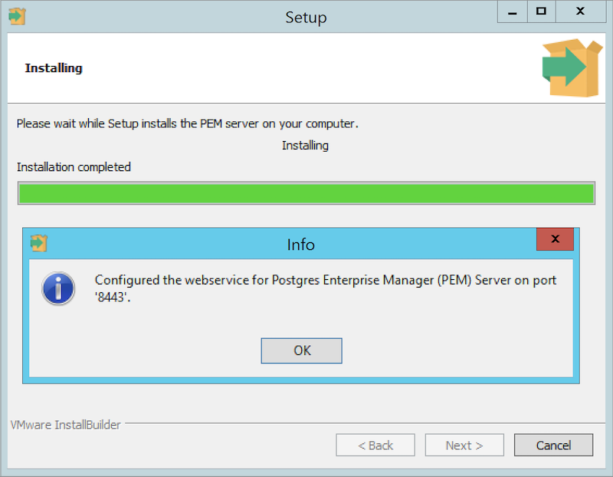Image resolution: width=613 pixels, height=477 pixels.
Task: Click the green installation progress bar
Action: tap(306, 193)
